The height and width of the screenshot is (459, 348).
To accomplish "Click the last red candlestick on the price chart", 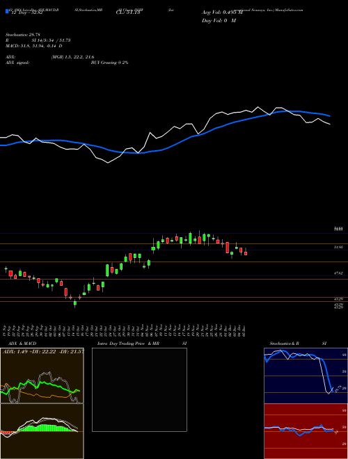I will pos(246,253).
